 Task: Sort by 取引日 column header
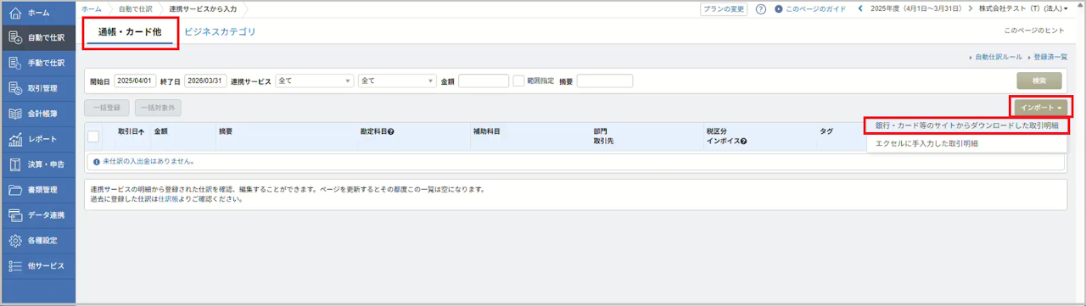click(131, 132)
